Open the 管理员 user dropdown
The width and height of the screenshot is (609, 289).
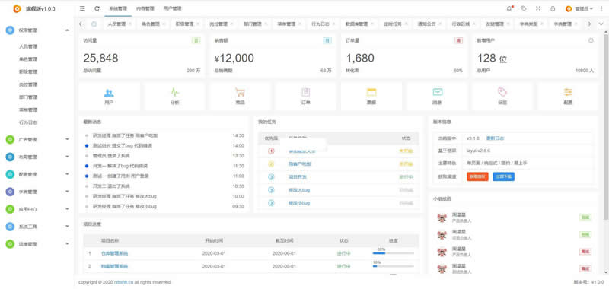point(580,8)
